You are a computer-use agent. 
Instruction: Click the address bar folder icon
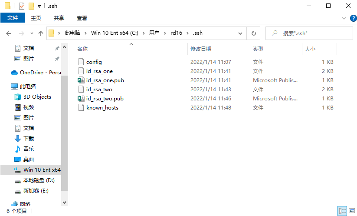(52, 33)
